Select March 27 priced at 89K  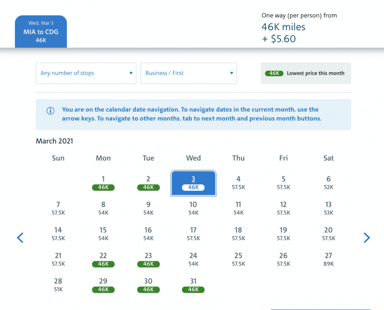point(329,259)
